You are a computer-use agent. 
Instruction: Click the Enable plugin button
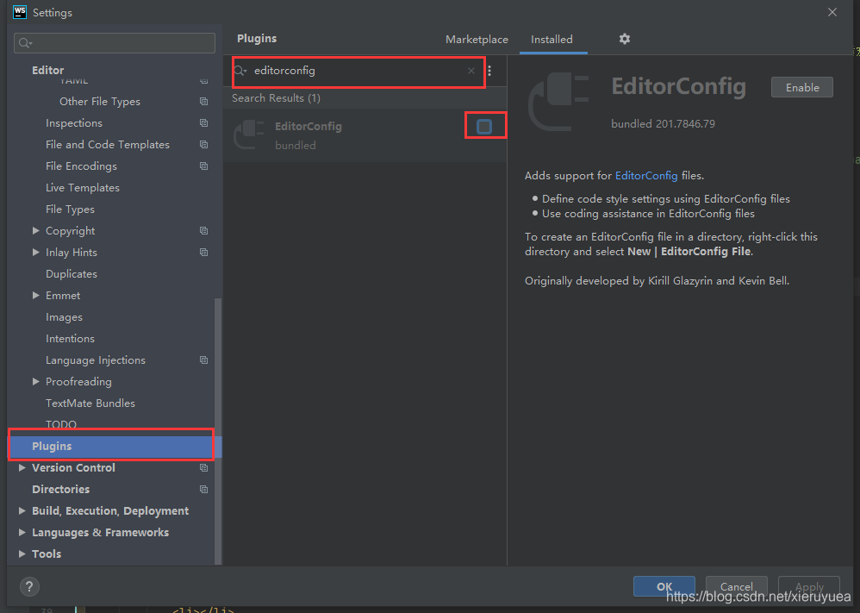[802, 87]
